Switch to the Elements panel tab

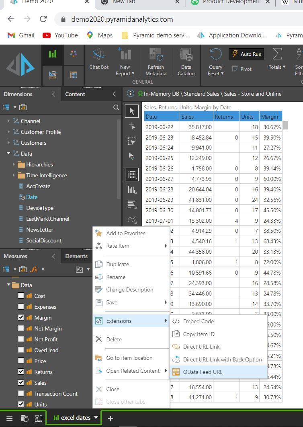(76, 256)
